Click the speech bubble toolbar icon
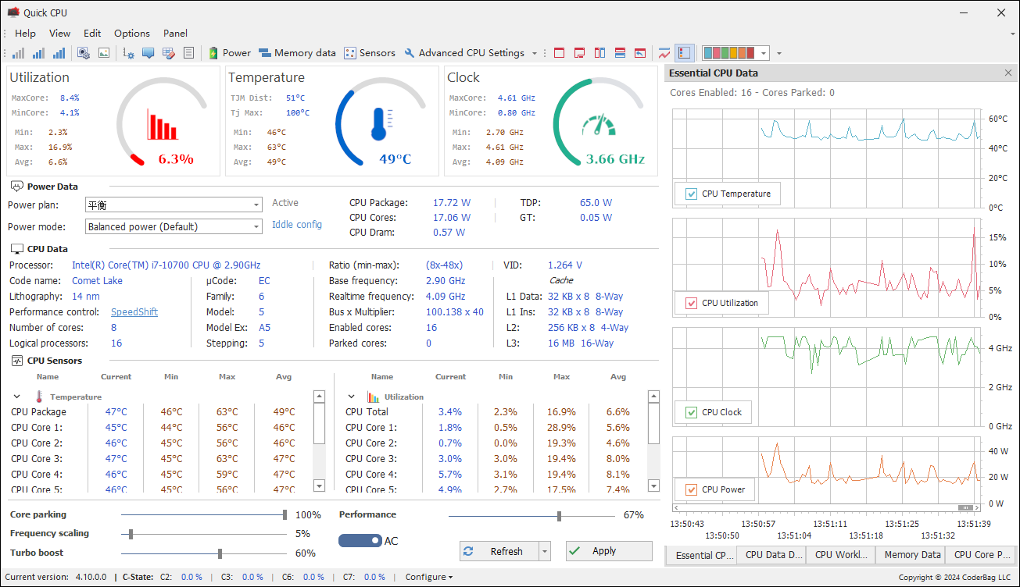 (x=148, y=53)
